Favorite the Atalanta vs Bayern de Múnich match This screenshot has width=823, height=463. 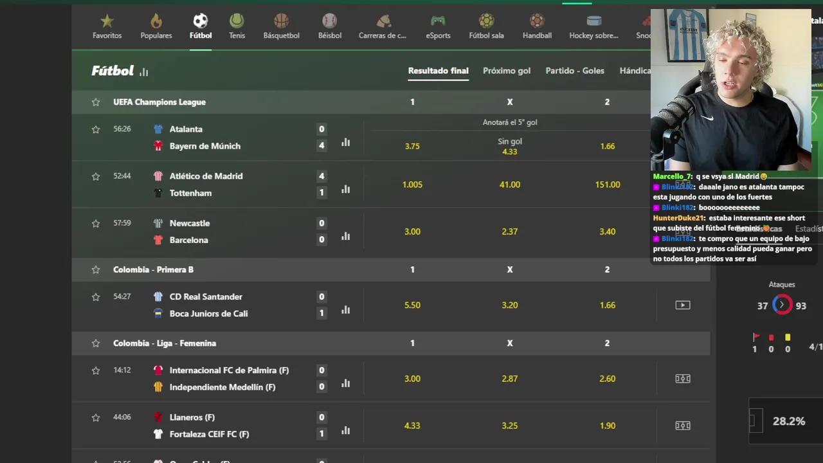(96, 129)
